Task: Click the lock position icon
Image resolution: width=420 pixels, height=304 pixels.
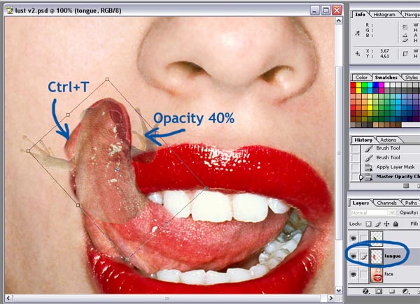Action: click(386, 223)
